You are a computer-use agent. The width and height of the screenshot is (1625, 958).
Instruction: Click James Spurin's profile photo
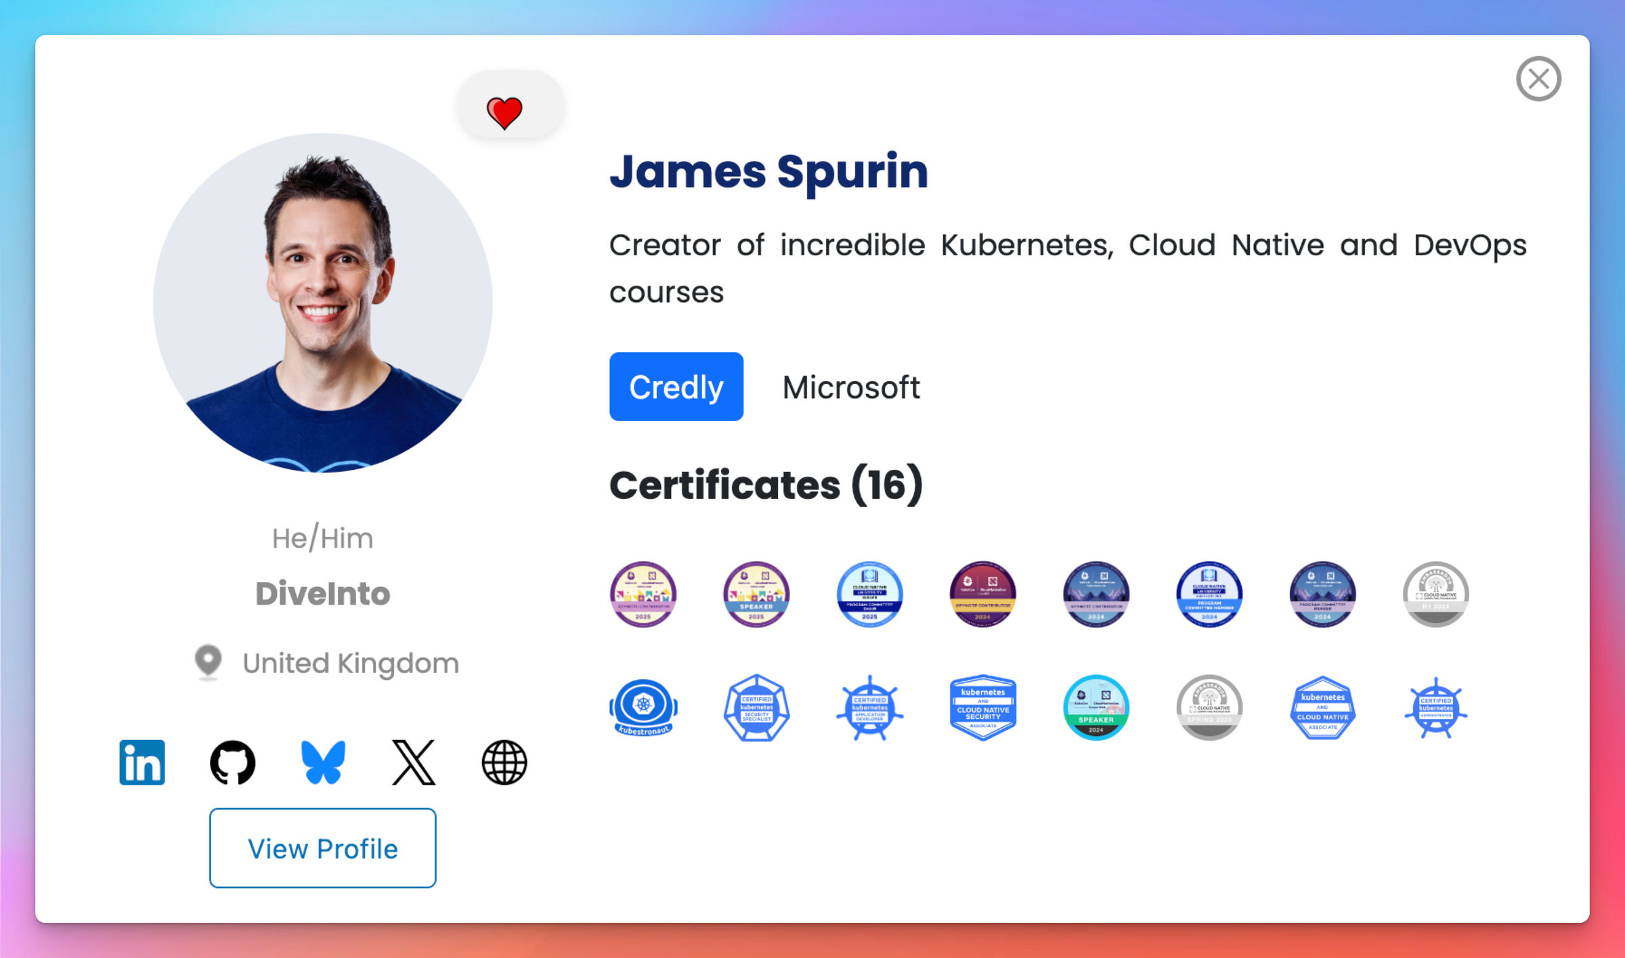point(322,303)
